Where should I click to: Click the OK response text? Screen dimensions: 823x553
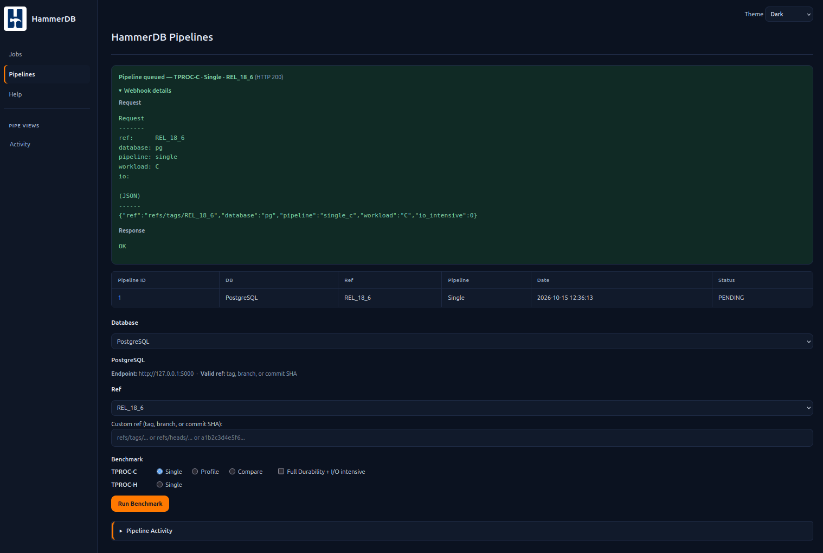pyautogui.click(x=123, y=246)
